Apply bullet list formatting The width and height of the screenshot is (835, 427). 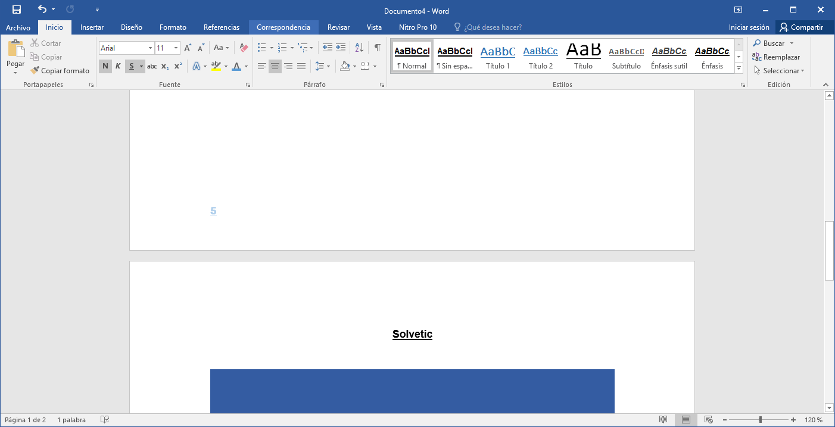[261, 48]
